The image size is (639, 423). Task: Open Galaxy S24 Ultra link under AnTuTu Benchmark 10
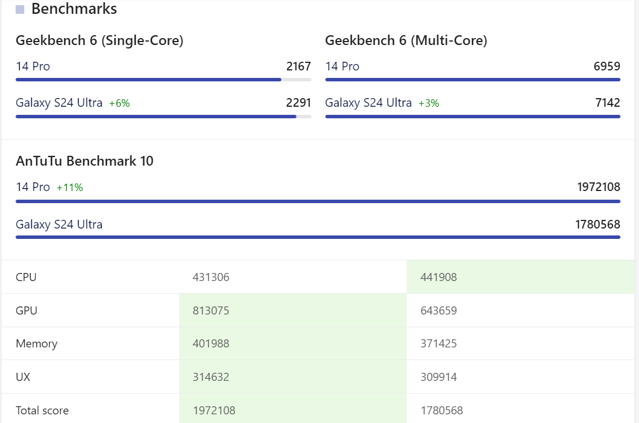point(59,224)
